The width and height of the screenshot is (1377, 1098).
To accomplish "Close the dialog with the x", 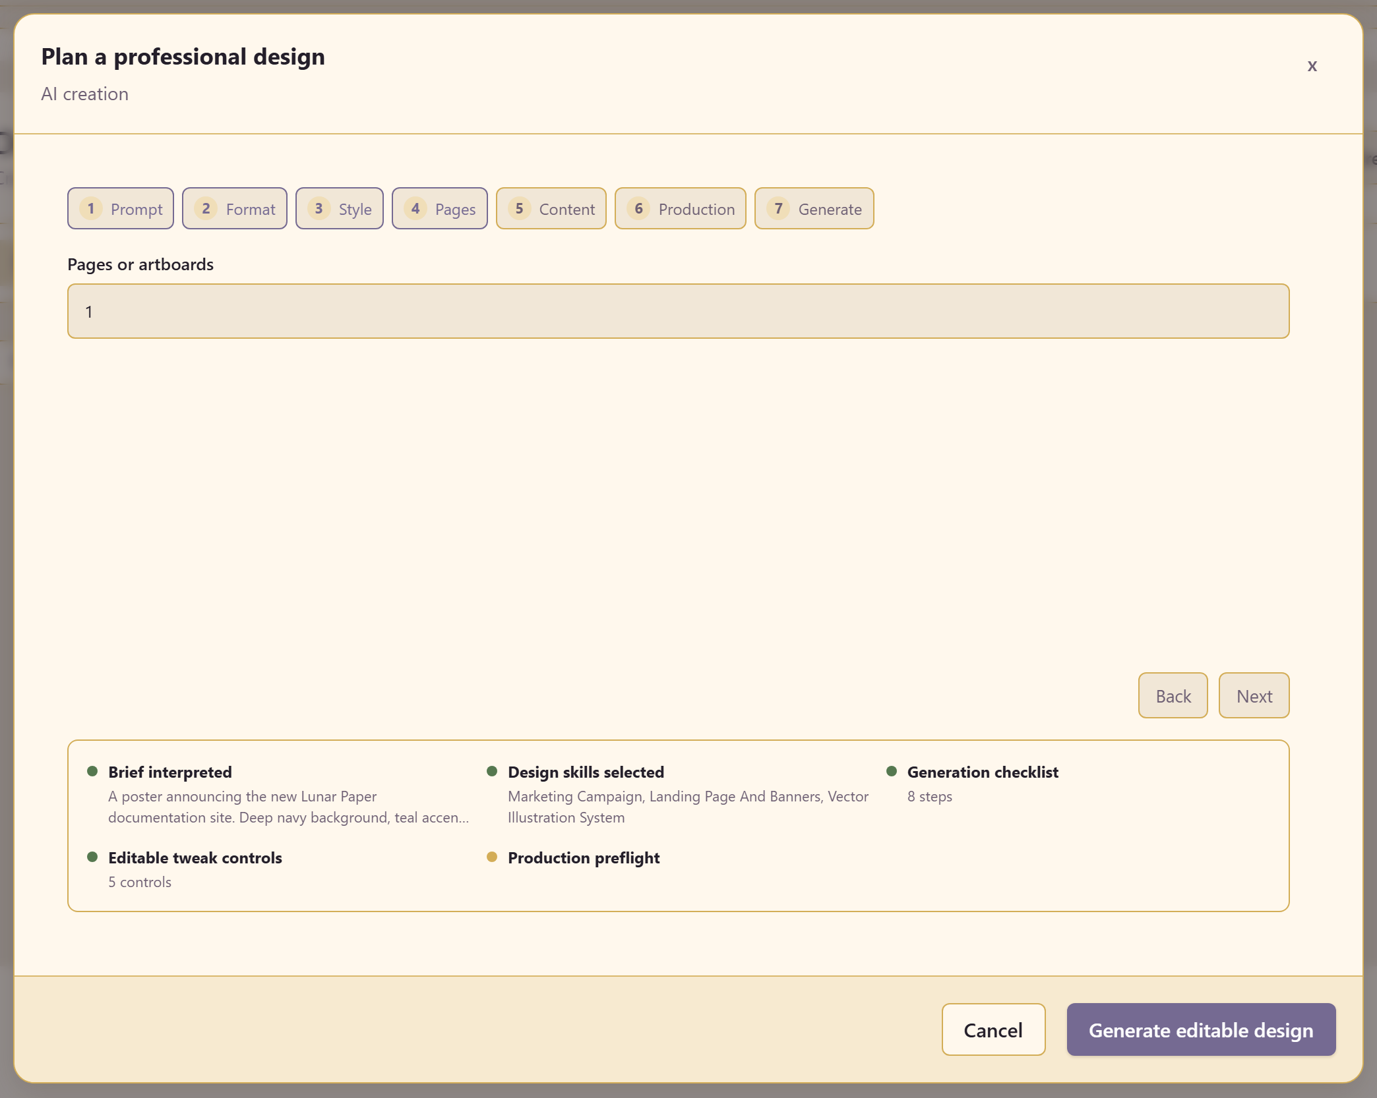I will tap(1312, 65).
